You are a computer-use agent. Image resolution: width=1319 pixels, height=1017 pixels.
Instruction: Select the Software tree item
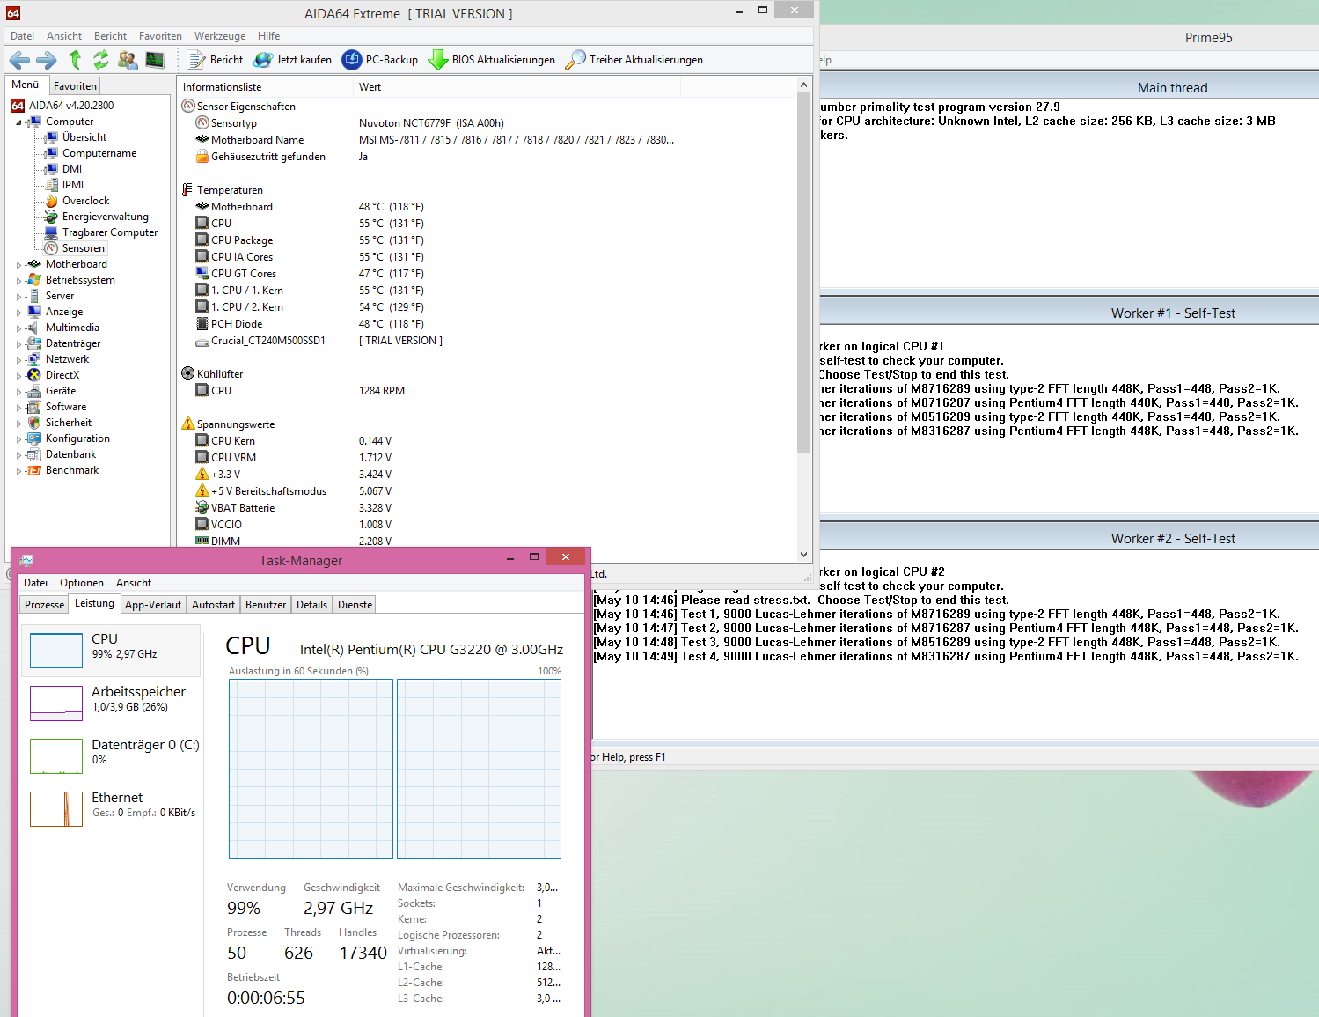pyautogui.click(x=66, y=407)
